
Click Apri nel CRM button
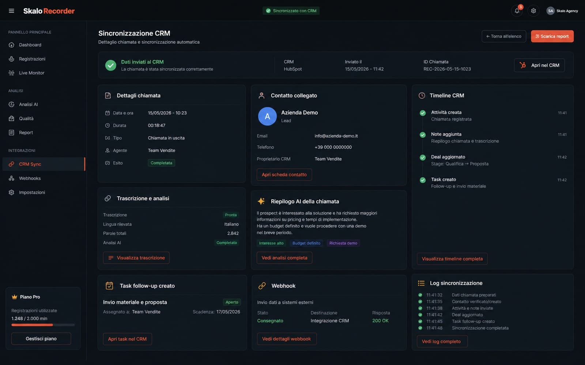click(x=539, y=65)
